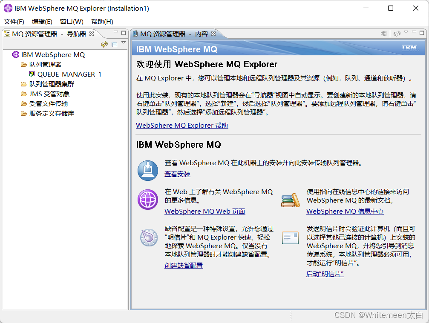Open the Navigator view menu dropdown arrow

[x=124, y=43]
